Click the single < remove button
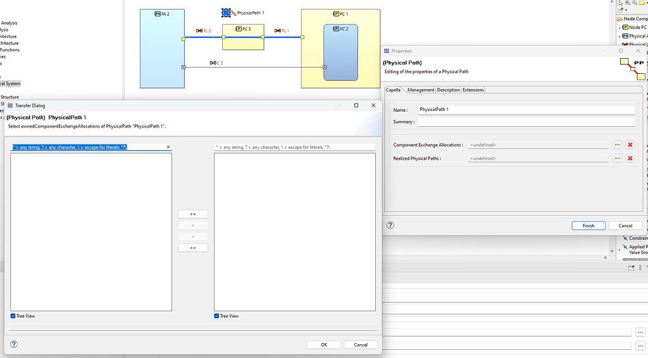This screenshot has height=358, width=648. click(193, 237)
